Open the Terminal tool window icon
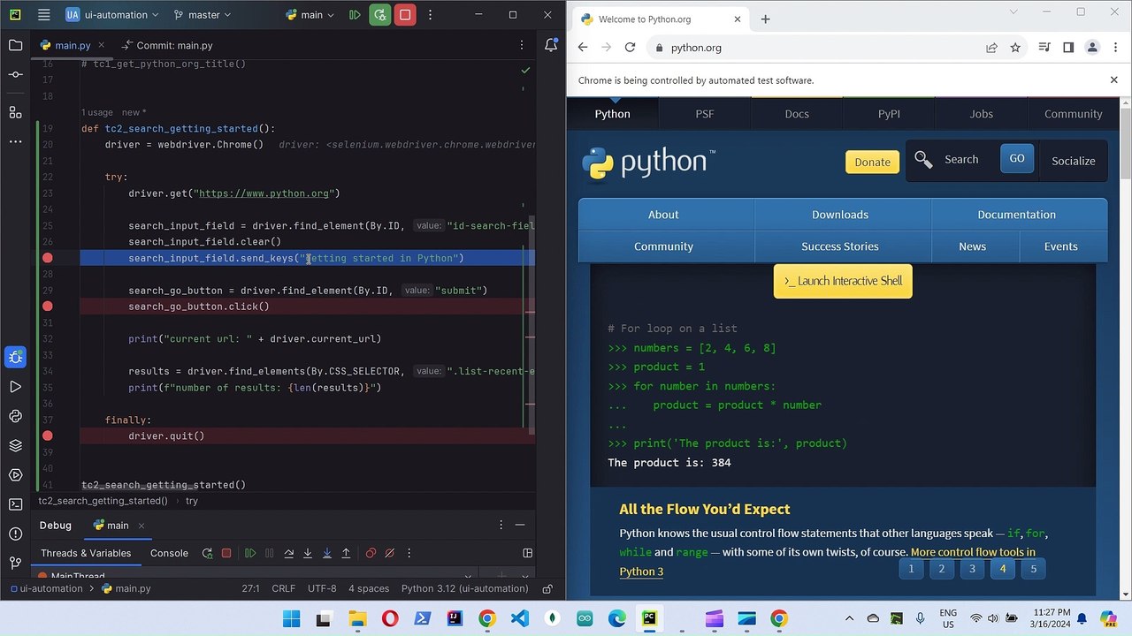This screenshot has width=1132, height=636. point(15,504)
